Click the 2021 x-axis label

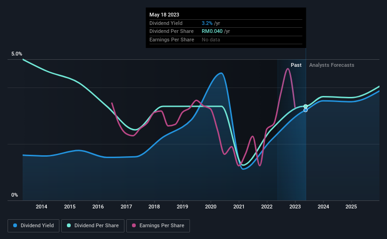point(239,207)
